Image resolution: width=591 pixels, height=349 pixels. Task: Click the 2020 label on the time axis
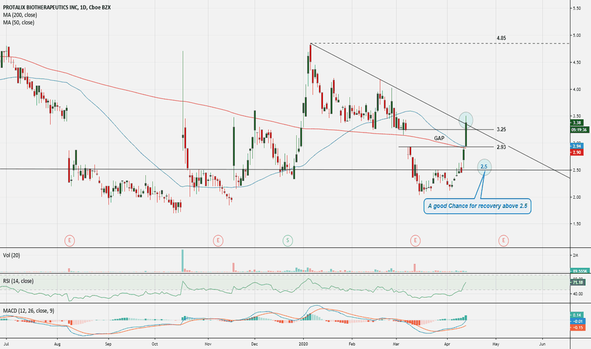(303, 344)
